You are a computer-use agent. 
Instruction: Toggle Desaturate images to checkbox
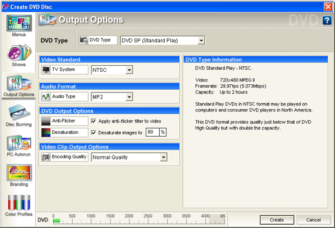pyautogui.click(x=93, y=133)
